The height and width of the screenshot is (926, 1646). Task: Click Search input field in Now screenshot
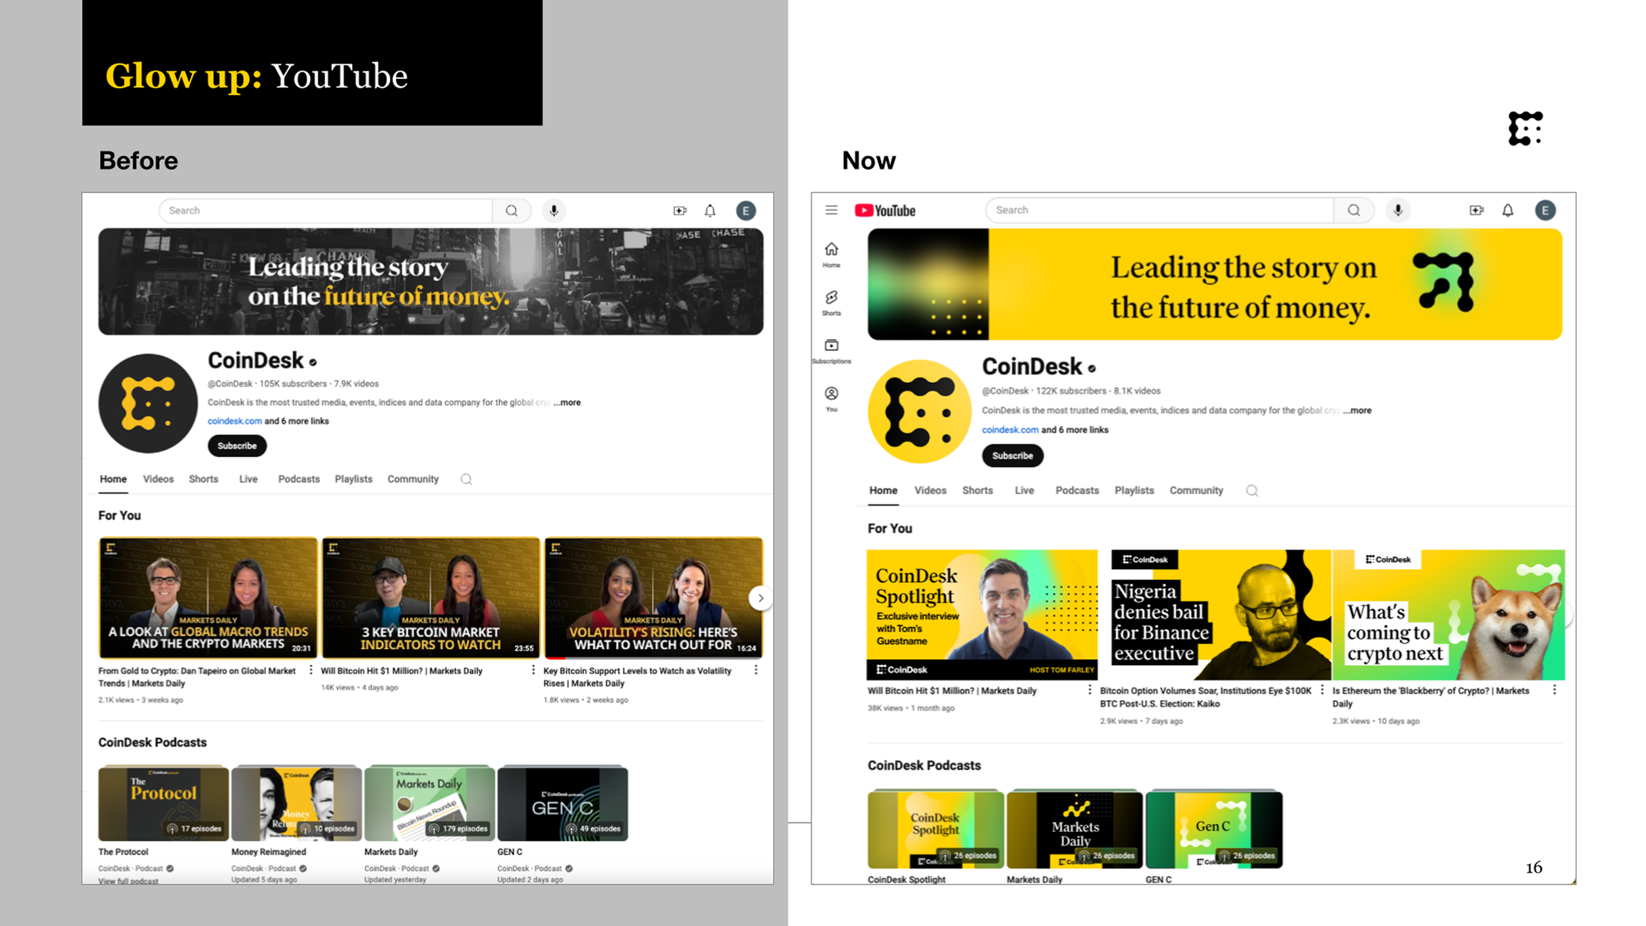point(1159,210)
